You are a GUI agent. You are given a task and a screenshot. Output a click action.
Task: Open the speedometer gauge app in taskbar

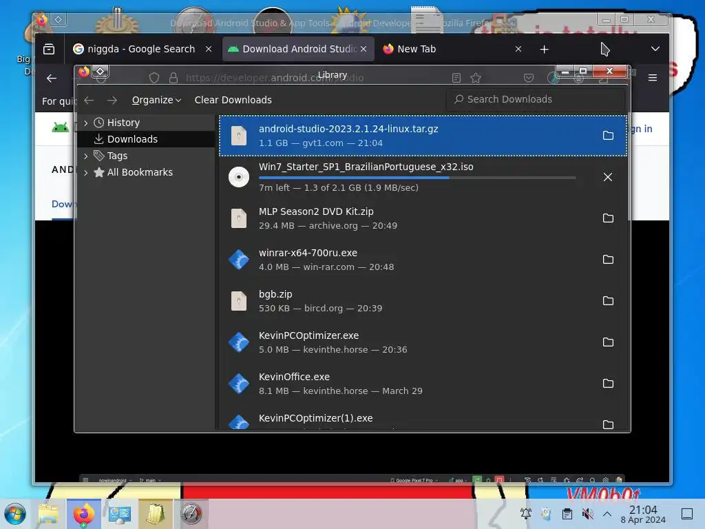tap(191, 514)
